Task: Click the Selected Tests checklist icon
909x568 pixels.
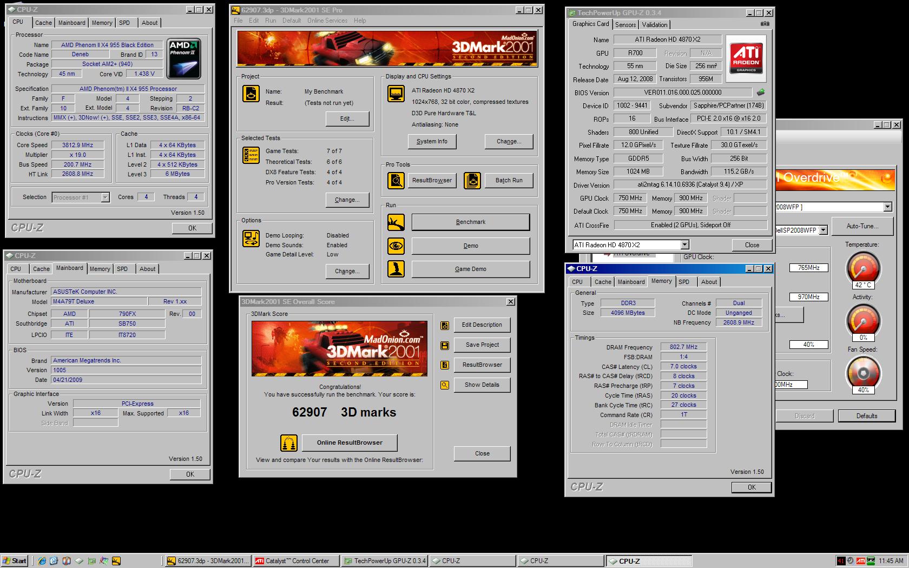Action: 251,155
